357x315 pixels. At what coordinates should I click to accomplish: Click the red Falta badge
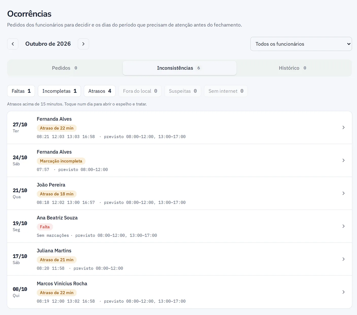(45, 227)
